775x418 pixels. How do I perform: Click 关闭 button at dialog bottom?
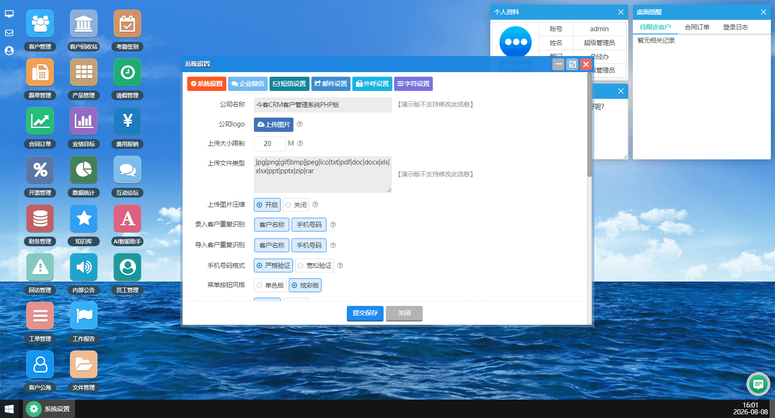coord(404,313)
